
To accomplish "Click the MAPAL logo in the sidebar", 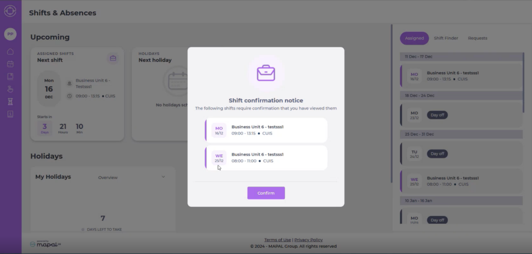I will tap(10, 11).
